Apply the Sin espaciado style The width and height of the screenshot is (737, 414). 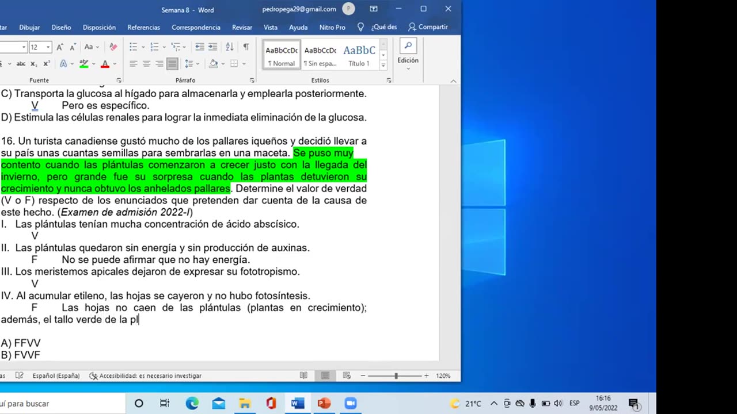(320, 55)
